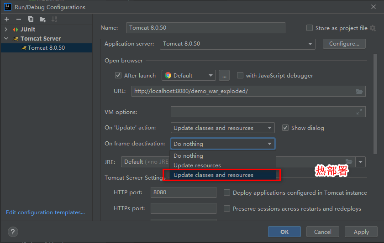Collapse the Tomcat Server tree node
This screenshot has width=384, height=243.
pyautogui.click(x=6, y=39)
